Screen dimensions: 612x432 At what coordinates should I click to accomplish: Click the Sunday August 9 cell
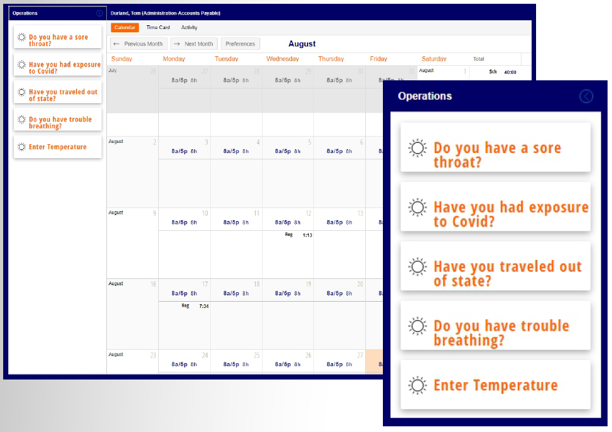tap(133, 243)
